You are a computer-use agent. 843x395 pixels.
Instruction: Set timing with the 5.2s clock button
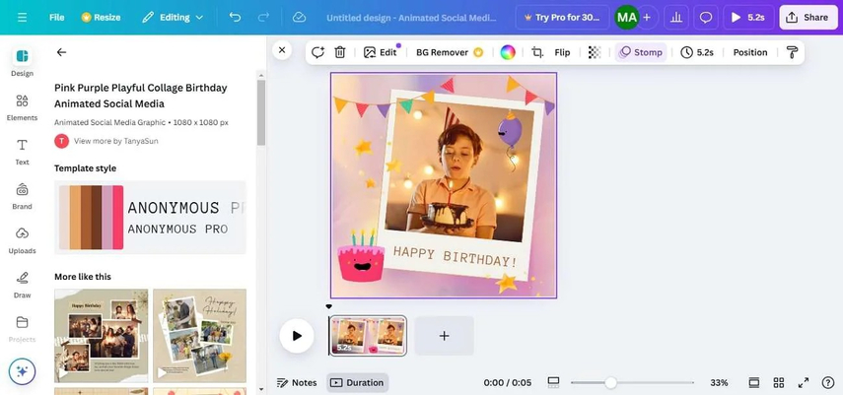coord(697,52)
